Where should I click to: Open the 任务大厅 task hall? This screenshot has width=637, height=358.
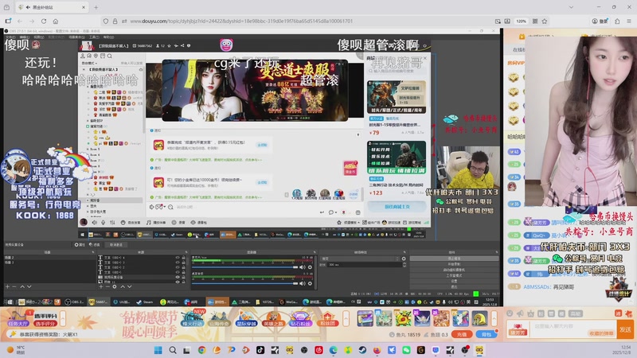coord(18,319)
